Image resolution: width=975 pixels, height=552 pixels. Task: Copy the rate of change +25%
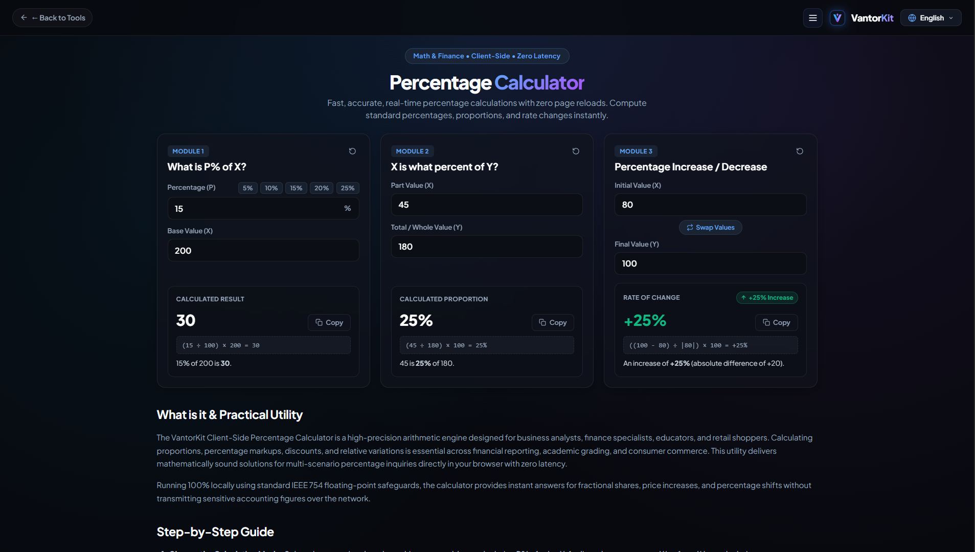[776, 322]
